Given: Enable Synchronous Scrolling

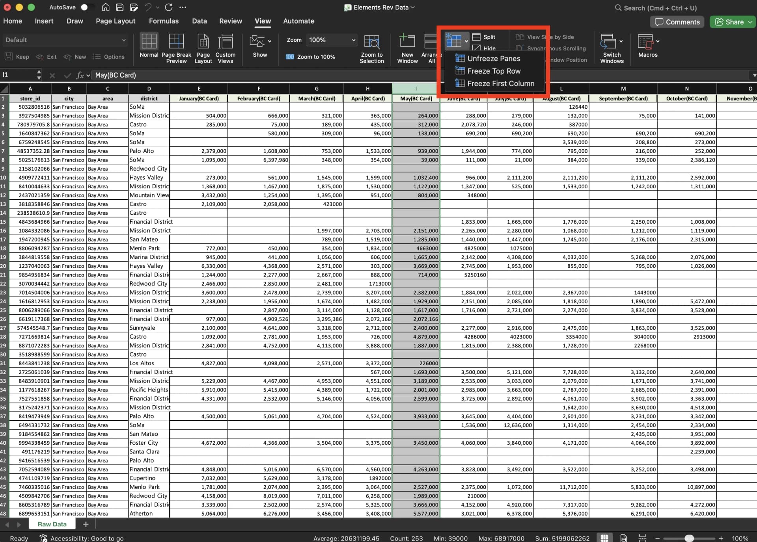Looking at the screenshot, I should (x=551, y=48).
